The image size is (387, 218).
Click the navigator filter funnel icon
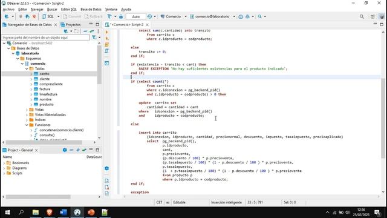point(94,38)
